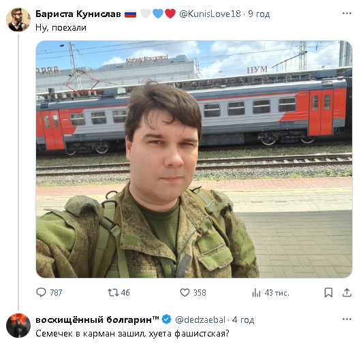Open view analytics bar chart icon

point(256,293)
